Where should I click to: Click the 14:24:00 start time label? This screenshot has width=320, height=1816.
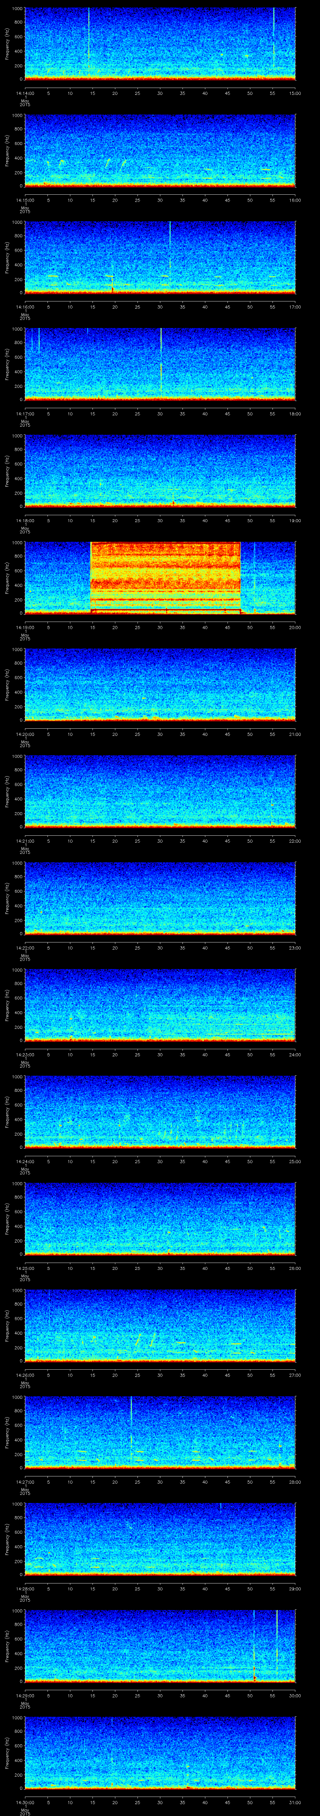click(x=25, y=1162)
